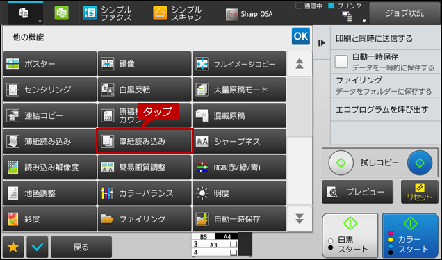
Task: Enable 大量原稿モード job build mode
Action: point(239,90)
